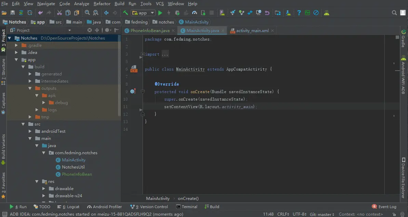This screenshot has height=217, width=408.
Task: Open the SDK Manager download icon
Action: (288, 13)
